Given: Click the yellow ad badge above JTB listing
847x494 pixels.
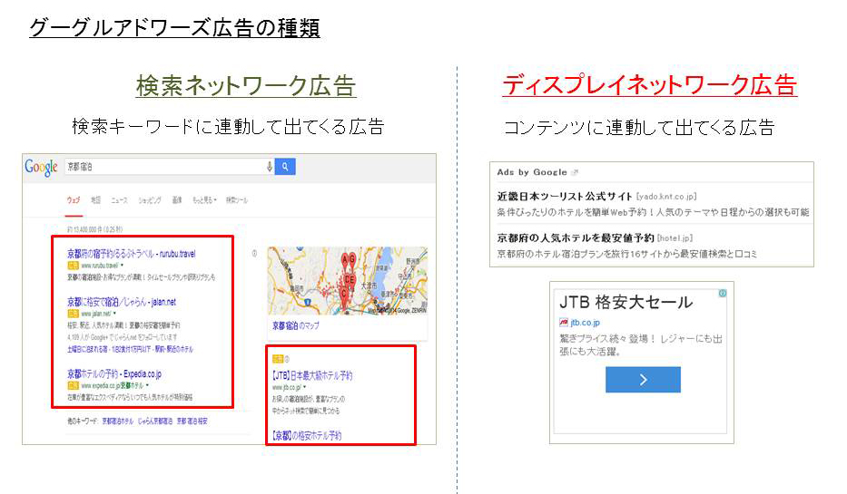Looking at the screenshot, I should pos(278,359).
